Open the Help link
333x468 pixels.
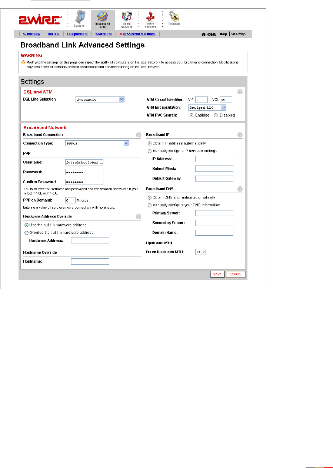(x=223, y=34)
